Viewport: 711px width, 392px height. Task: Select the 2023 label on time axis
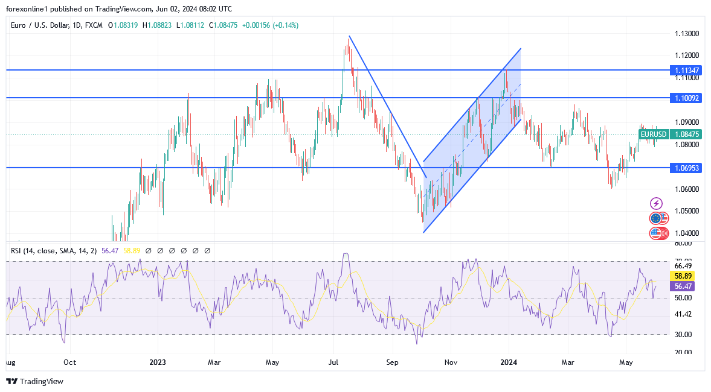pyautogui.click(x=158, y=362)
